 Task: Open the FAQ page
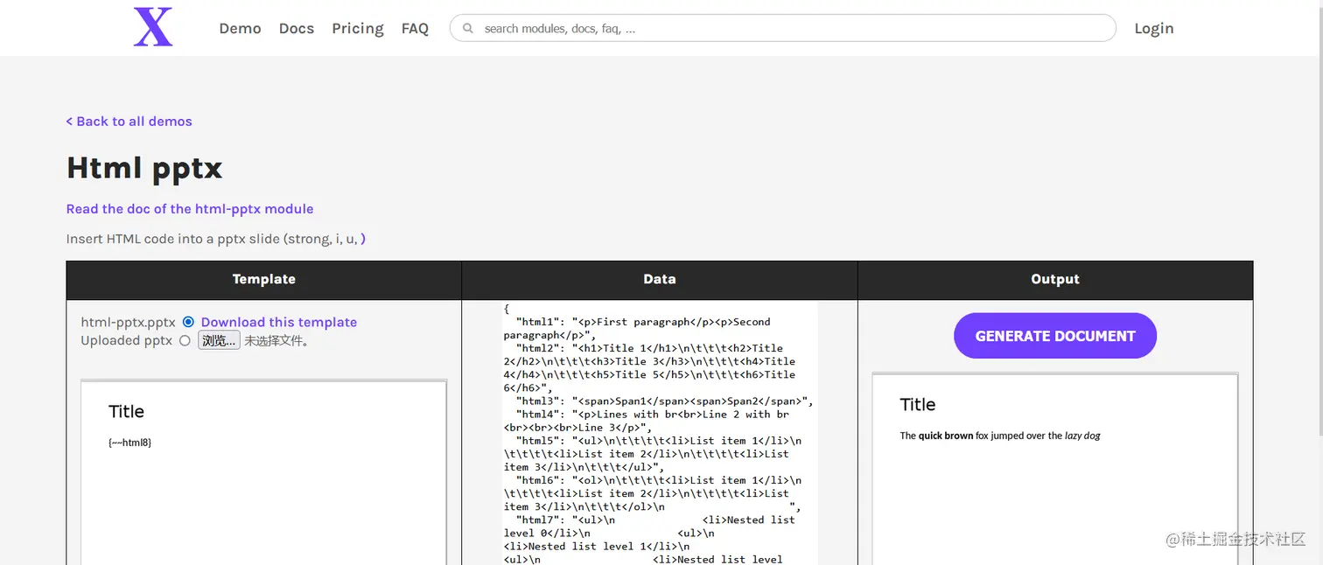click(415, 28)
